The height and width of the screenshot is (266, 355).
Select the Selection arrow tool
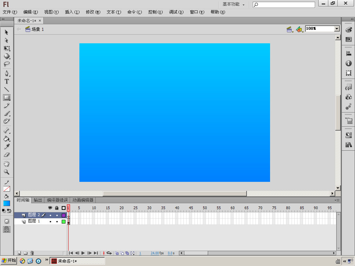[7, 32]
